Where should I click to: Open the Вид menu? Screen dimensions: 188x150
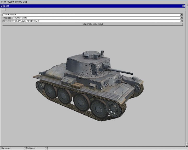coord(25,2)
